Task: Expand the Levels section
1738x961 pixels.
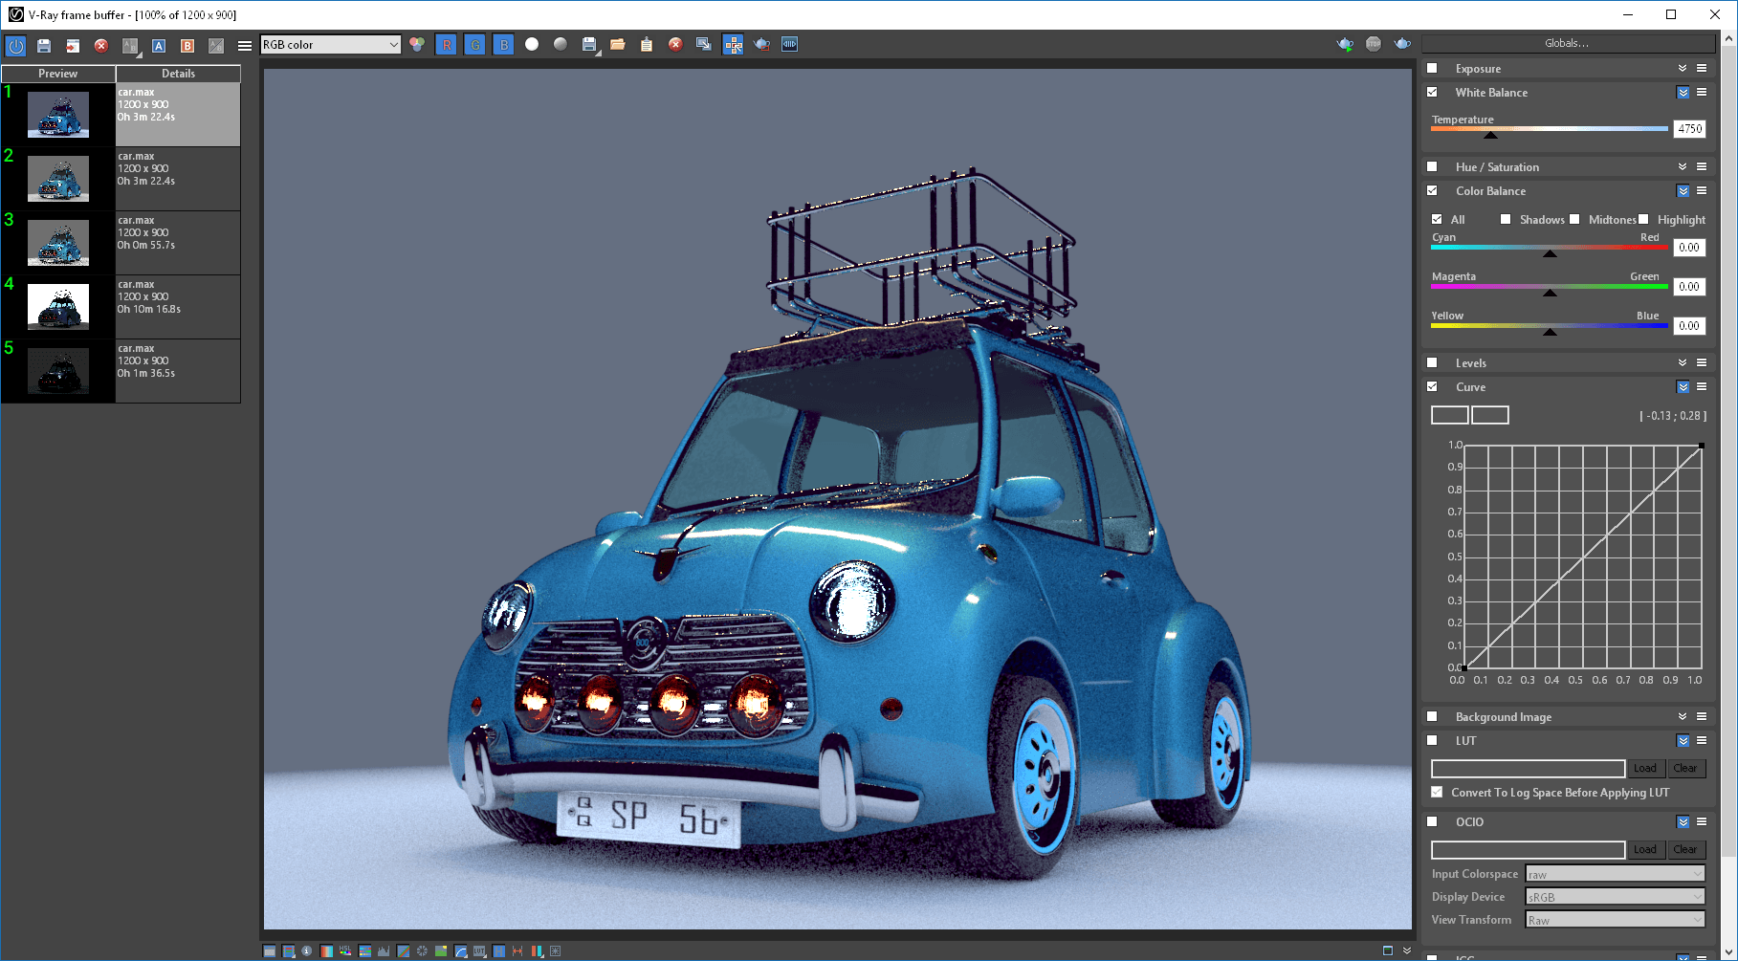Action: 1683,362
